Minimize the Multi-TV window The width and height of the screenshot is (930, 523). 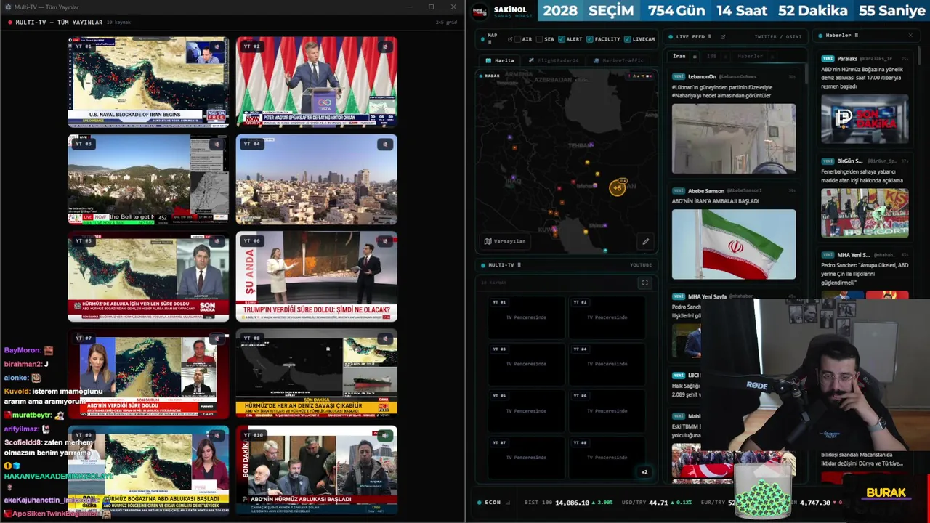(x=410, y=7)
